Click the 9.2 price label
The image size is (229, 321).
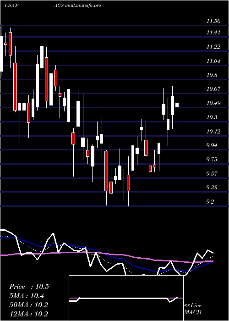(210, 202)
